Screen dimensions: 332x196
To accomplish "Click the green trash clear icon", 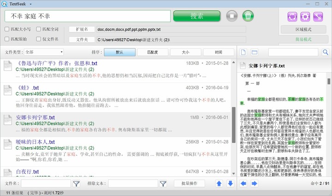I will (x=248, y=16).
